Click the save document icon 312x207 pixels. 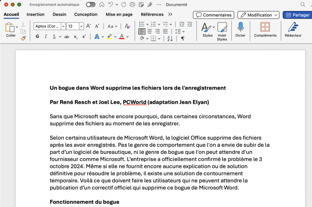tap(141, 5)
